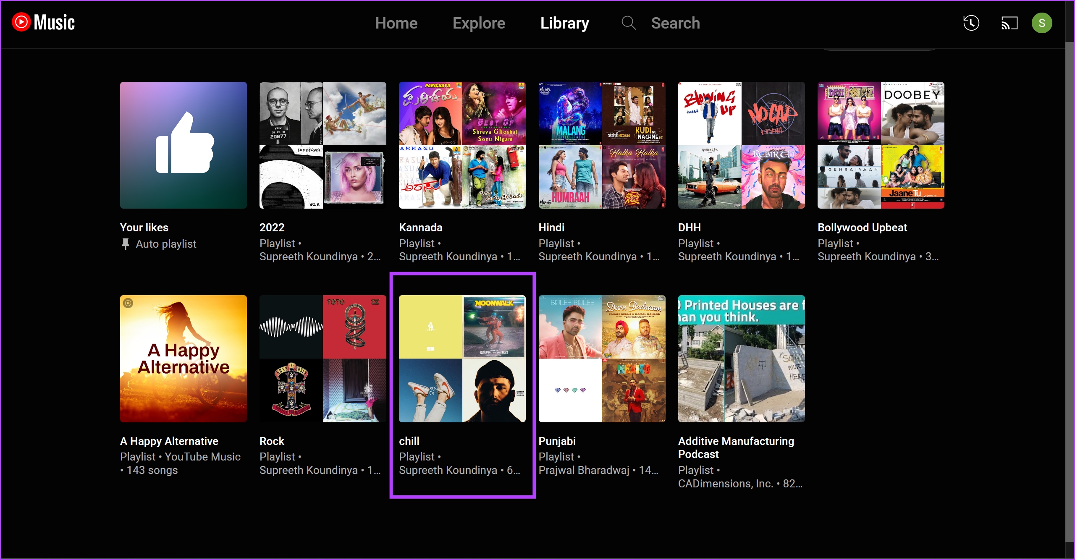Open the Kannada playlist cover

462,145
